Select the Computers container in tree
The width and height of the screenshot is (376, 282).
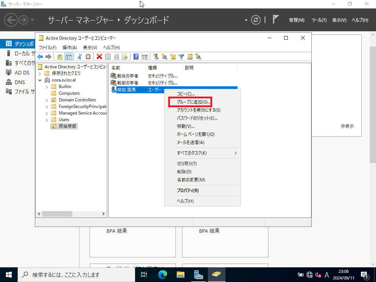point(69,93)
